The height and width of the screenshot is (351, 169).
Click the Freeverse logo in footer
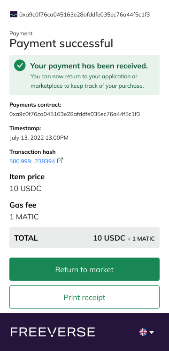[53, 332]
